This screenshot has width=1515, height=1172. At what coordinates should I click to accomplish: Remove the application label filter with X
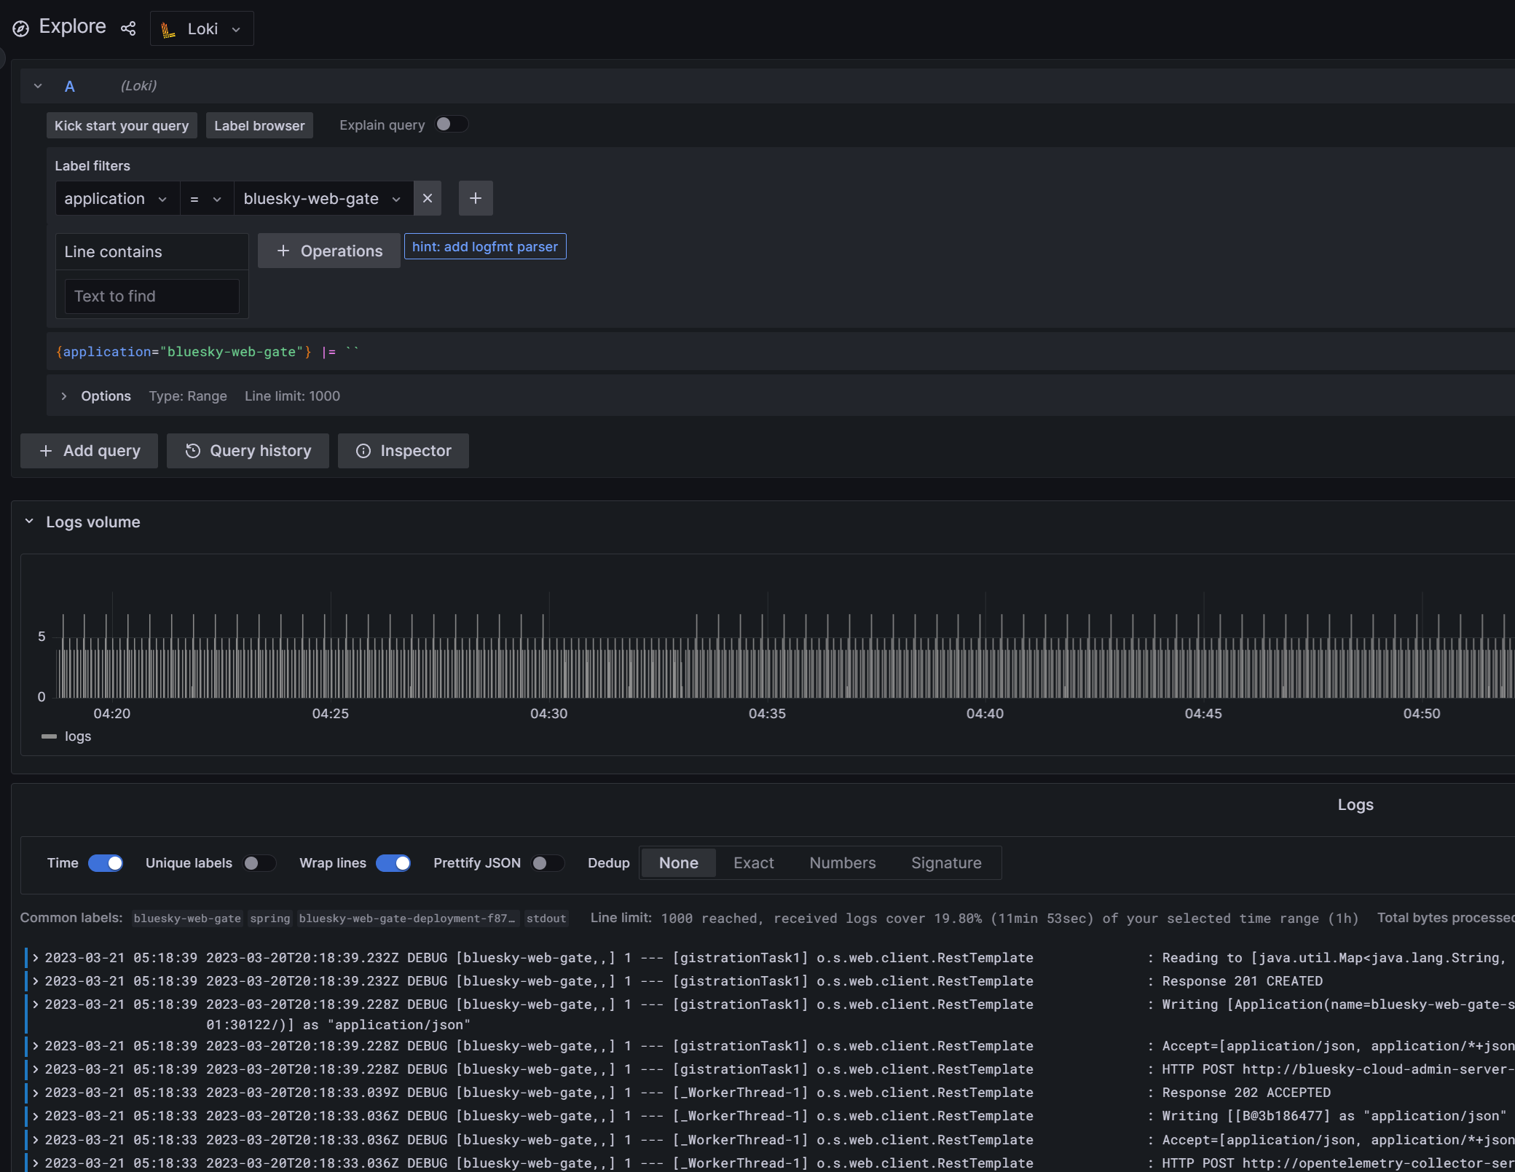pos(428,198)
